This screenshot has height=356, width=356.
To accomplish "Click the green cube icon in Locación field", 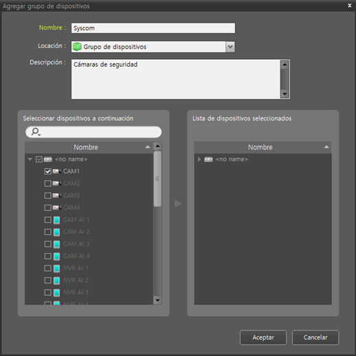I will pos(77,47).
